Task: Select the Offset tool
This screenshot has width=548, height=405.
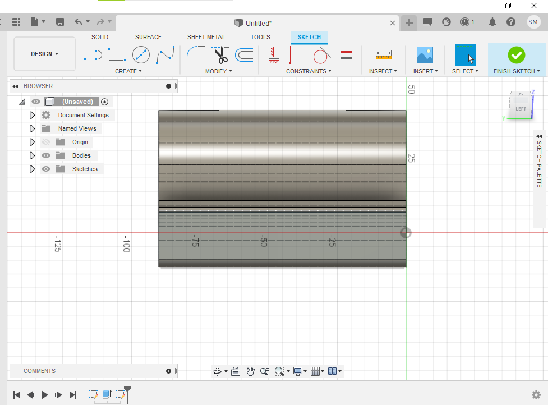Action: point(244,55)
